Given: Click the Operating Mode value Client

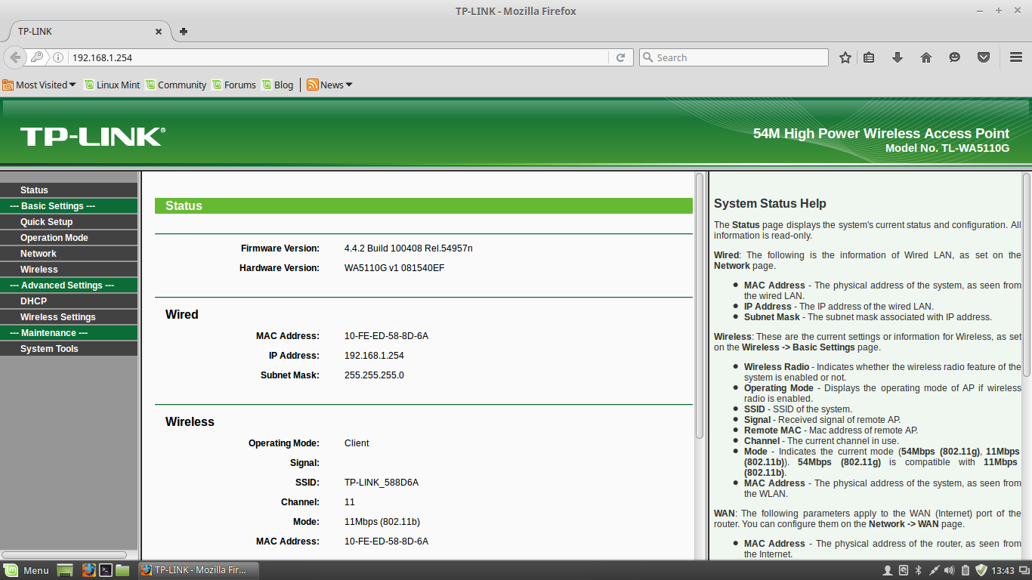Looking at the screenshot, I should [x=357, y=443].
